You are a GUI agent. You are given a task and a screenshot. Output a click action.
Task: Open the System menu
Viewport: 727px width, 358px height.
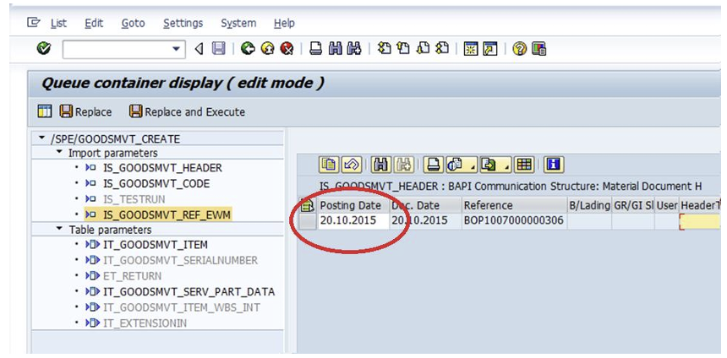tap(238, 23)
